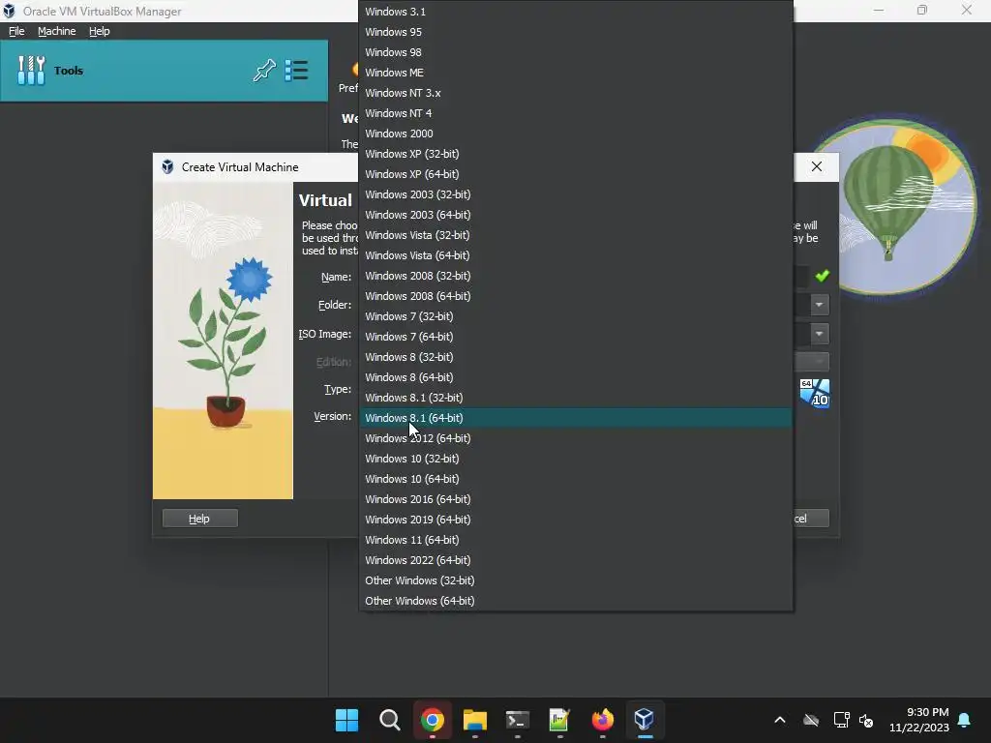Choose Windows 2016 (64-bit)
Image resolution: width=991 pixels, height=743 pixels.
[x=576, y=499]
